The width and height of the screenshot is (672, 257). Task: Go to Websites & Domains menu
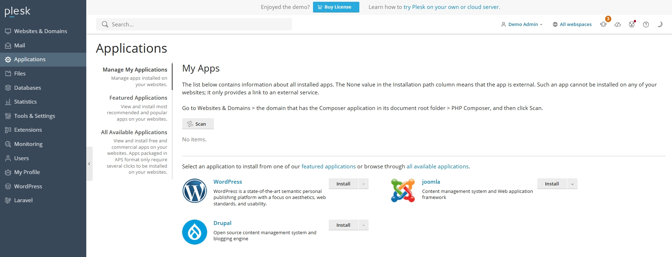tap(43, 31)
